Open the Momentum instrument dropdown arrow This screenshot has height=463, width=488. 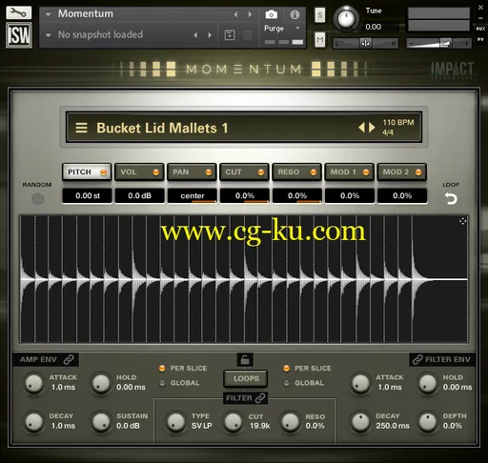coord(49,14)
